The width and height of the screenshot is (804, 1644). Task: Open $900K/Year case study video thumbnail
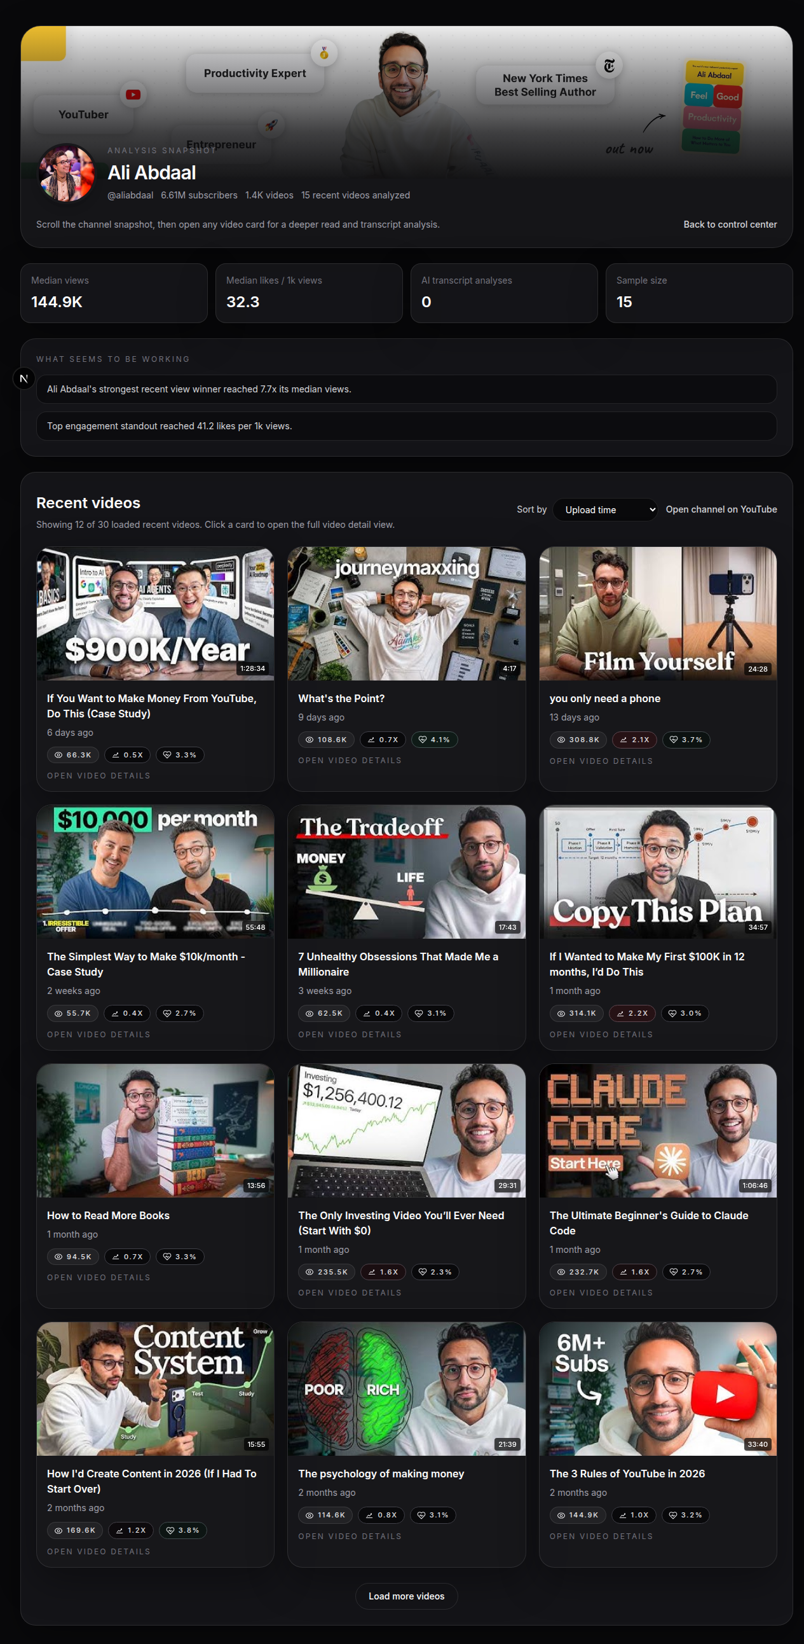click(156, 614)
